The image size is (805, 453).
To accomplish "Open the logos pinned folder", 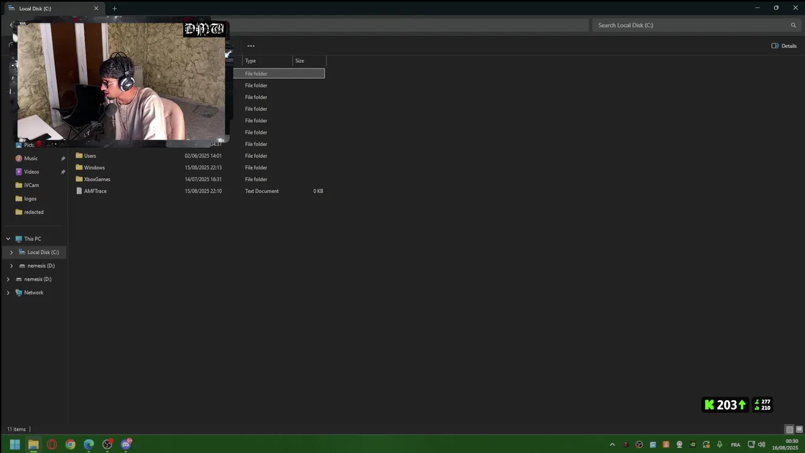I will [30, 199].
